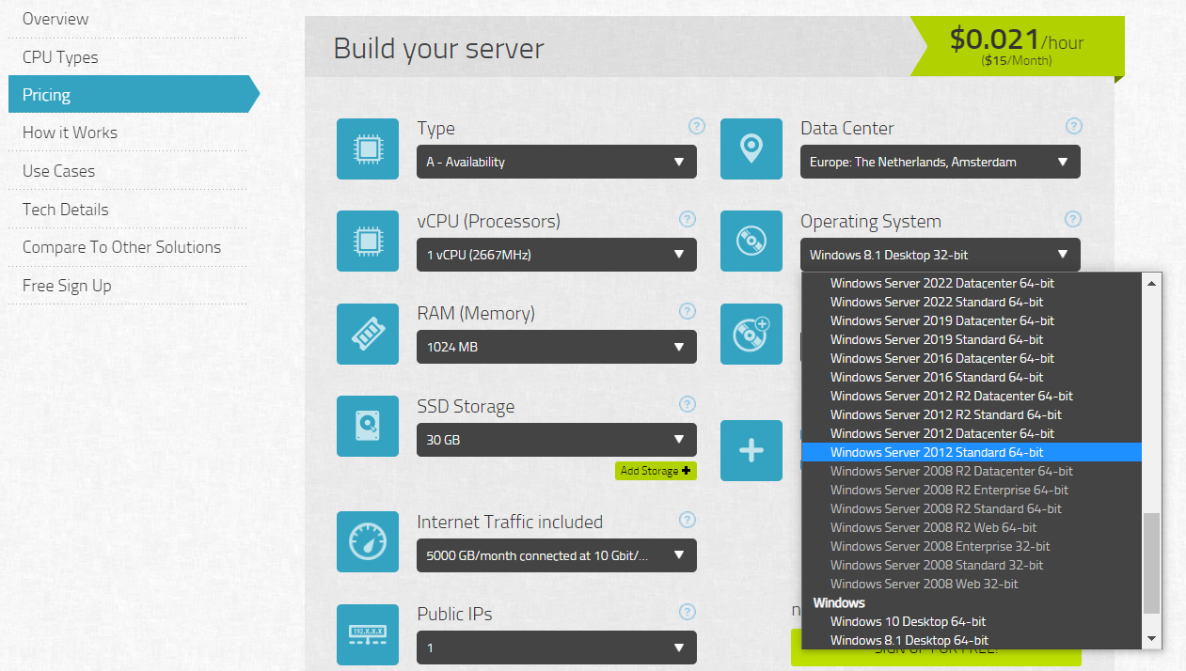Open the RAM dropdown showing 1024 MB

tap(557, 347)
